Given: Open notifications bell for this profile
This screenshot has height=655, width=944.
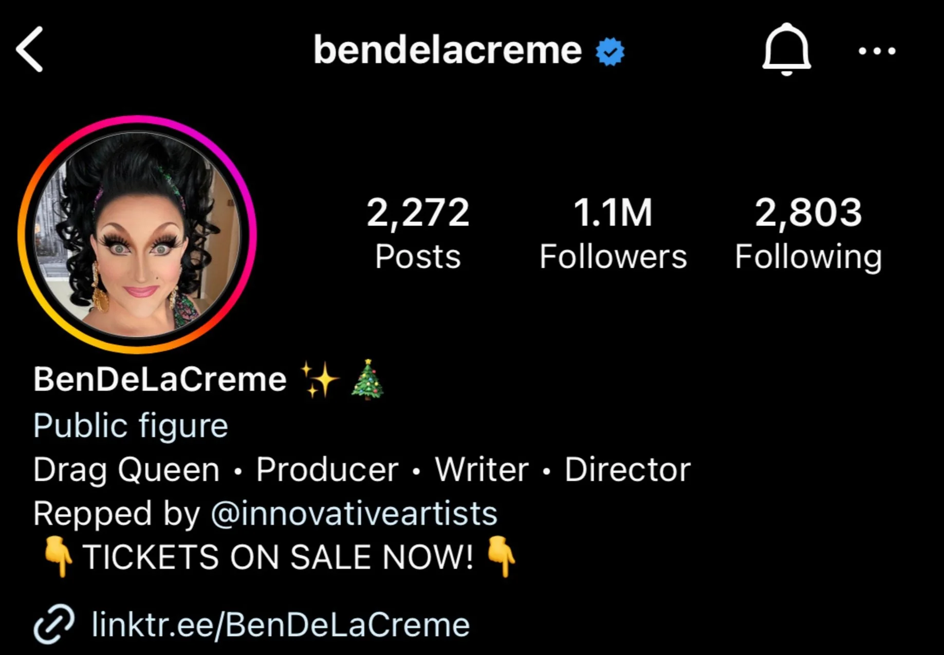Looking at the screenshot, I should (786, 49).
